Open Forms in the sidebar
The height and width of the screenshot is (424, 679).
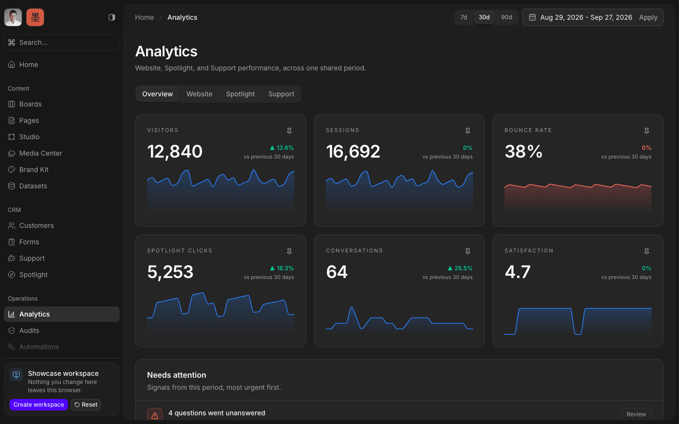[62, 242]
